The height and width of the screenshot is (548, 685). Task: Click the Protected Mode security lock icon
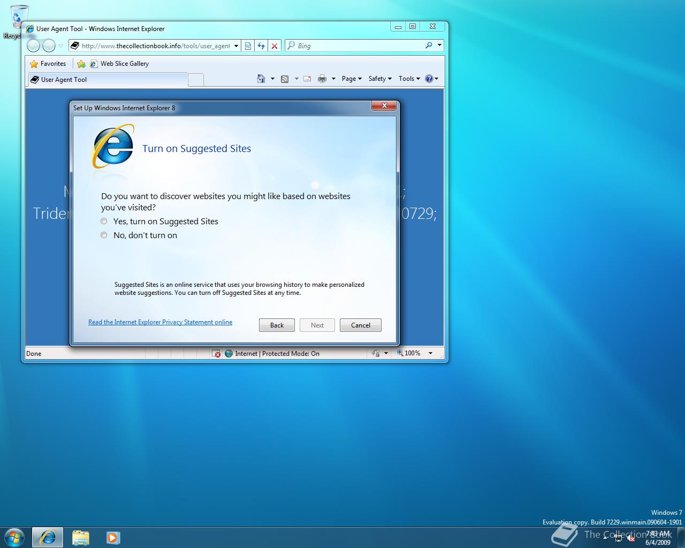[x=376, y=353]
